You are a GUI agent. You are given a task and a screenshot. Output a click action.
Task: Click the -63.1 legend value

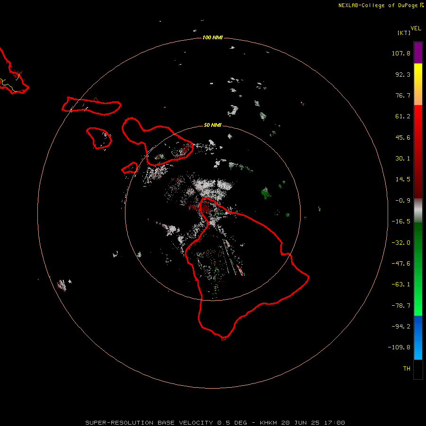tap(401, 284)
